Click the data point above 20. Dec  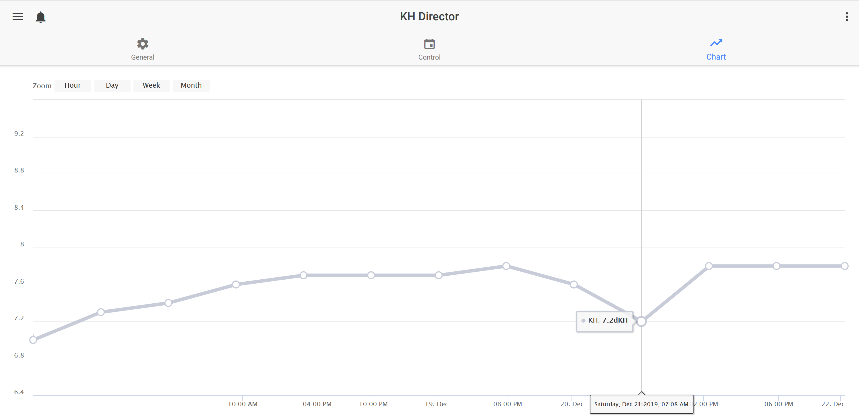click(574, 284)
